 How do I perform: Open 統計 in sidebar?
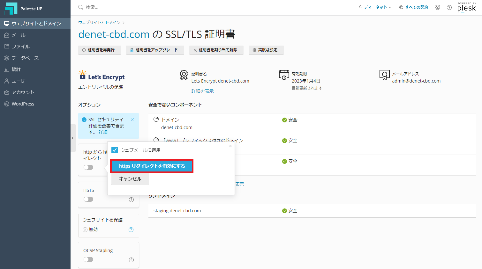35,69
